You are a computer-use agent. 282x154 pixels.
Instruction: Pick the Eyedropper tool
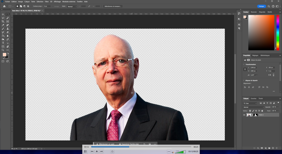coord(3,25)
